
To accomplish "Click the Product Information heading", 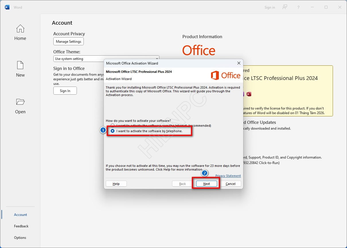I will pos(202,36).
